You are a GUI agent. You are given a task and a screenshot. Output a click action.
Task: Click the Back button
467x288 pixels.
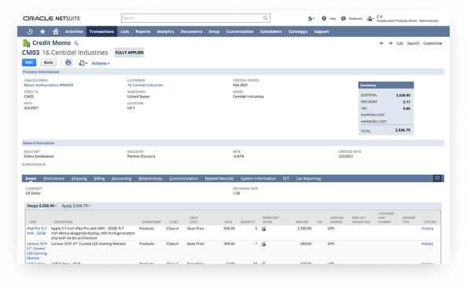click(48, 63)
